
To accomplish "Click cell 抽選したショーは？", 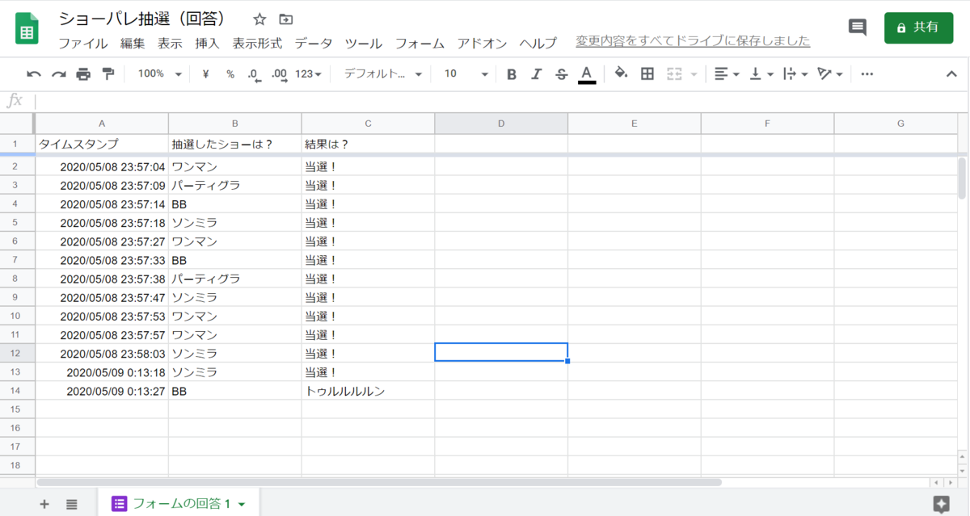I will [235, 145].
